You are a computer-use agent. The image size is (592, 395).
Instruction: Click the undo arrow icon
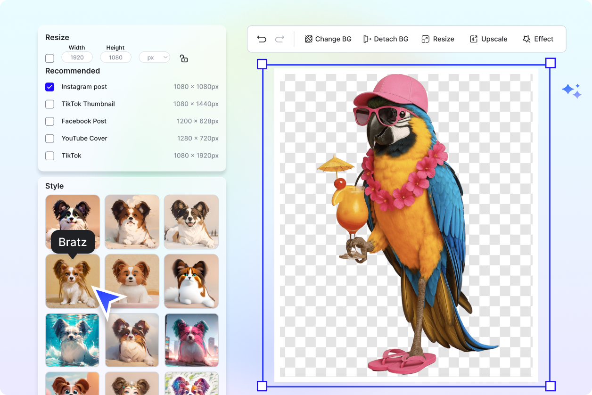point(262,39)
